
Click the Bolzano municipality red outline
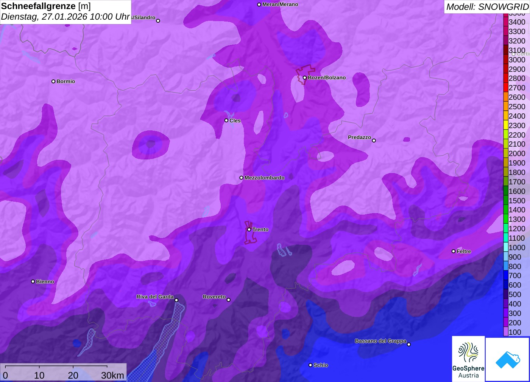point(305,74)
